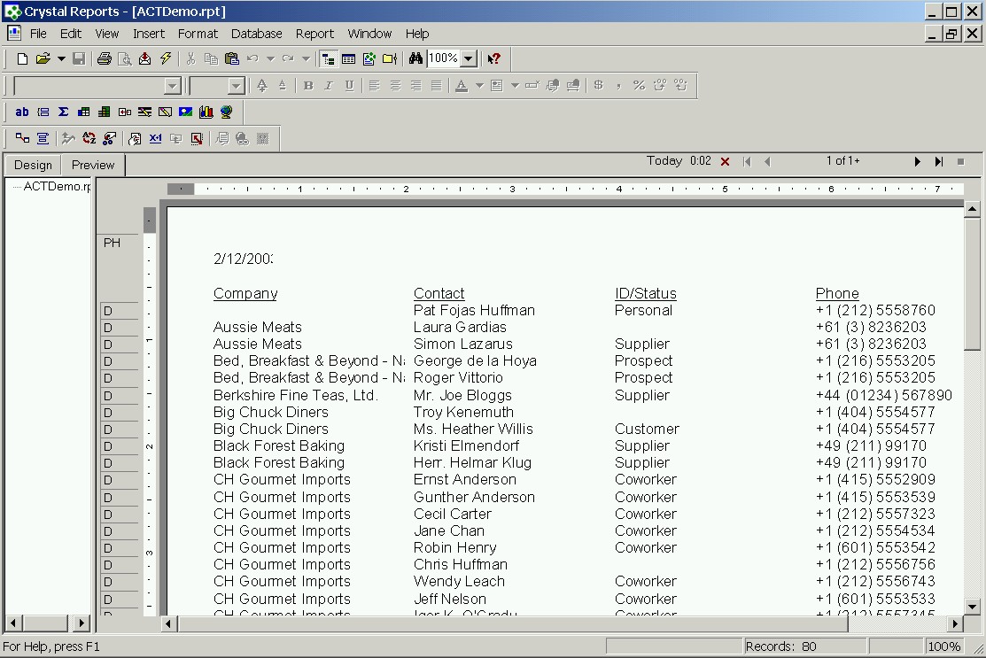The image size is (986, 658).
Task: Click the Sigma Insert Summary icon
Action: pyautogui.click(x=63, y=112)
